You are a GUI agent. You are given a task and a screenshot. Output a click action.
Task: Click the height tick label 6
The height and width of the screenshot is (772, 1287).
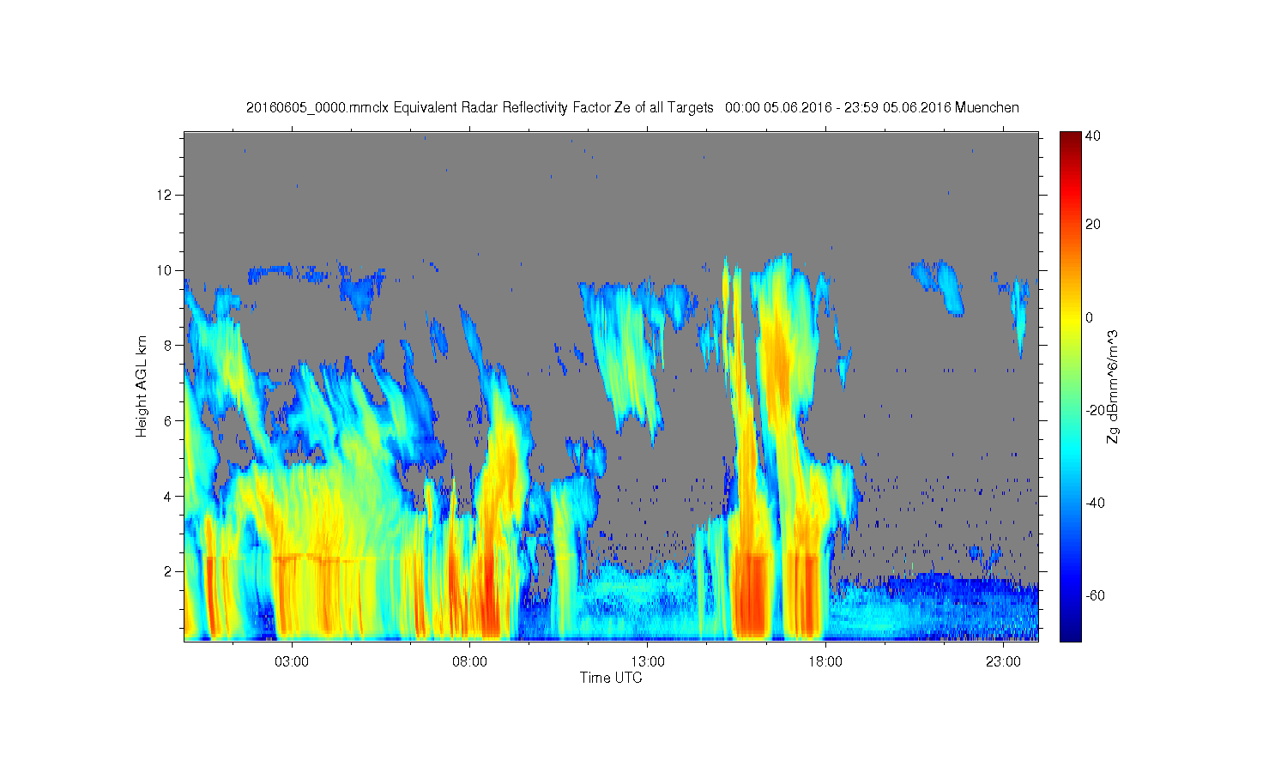click(168, 420)
